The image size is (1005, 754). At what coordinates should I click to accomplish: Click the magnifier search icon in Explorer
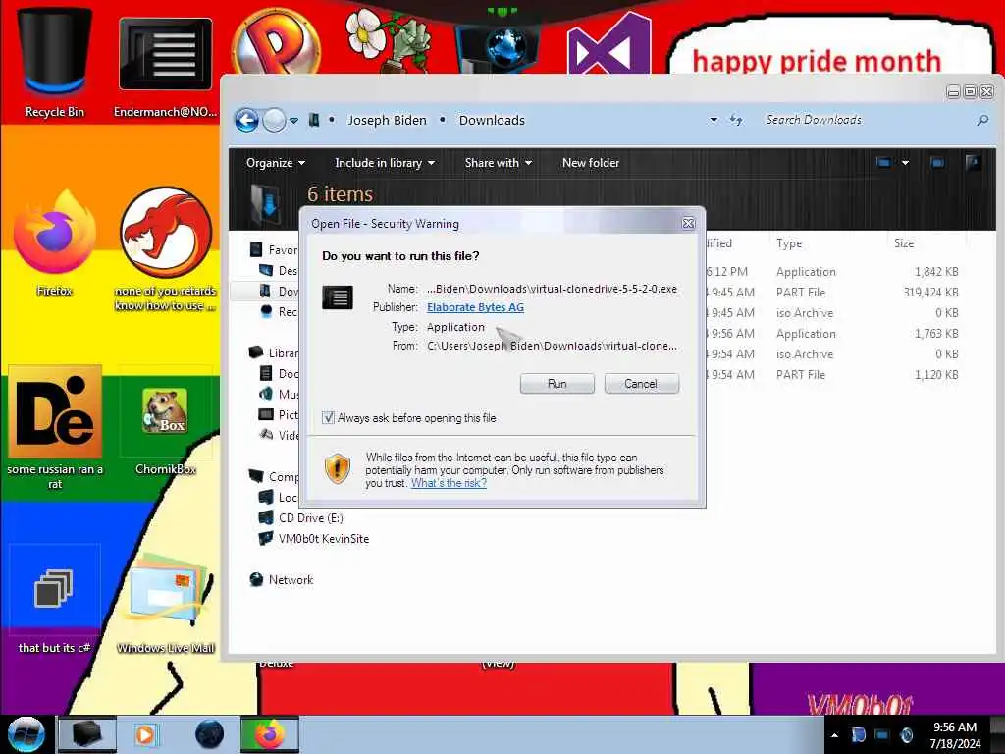[x=981, y=120]
